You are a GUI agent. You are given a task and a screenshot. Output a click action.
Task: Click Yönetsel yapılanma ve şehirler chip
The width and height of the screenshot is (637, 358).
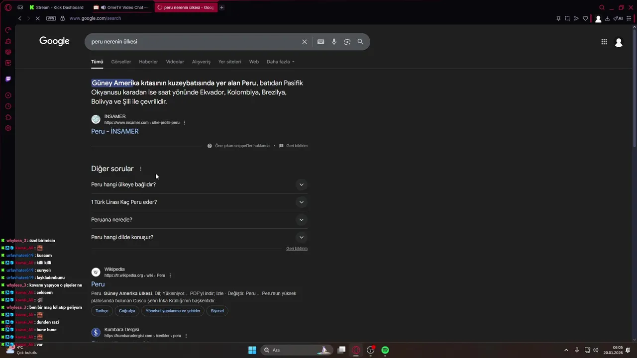click(173, 311)
